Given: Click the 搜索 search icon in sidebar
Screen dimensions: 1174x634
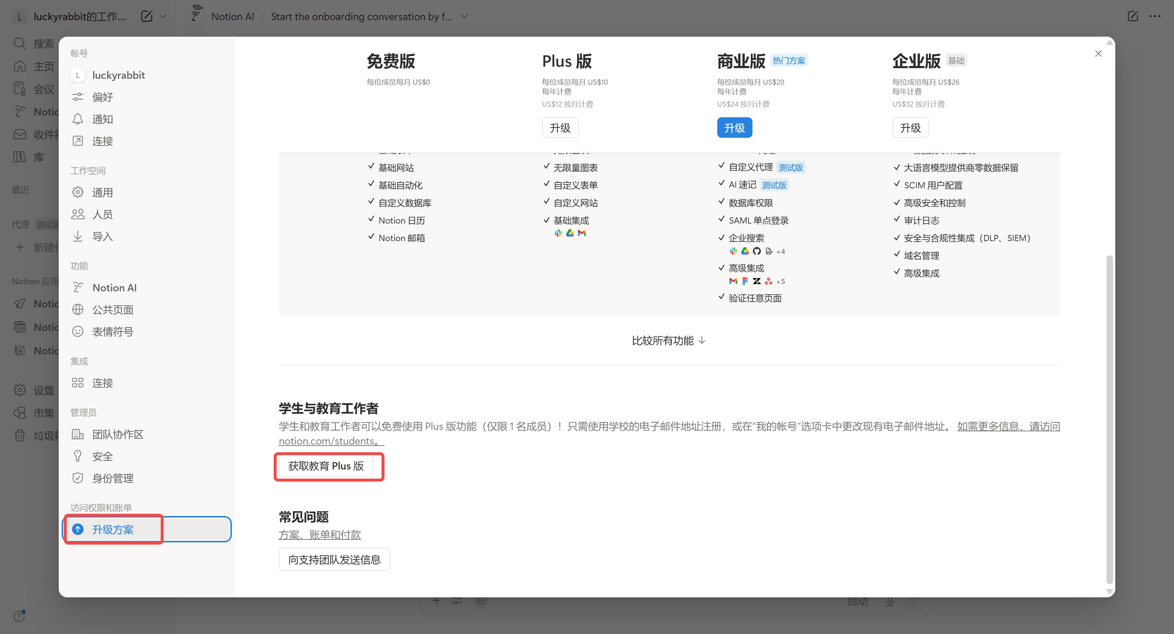Looking at the screenshot, I should [19, 43].
